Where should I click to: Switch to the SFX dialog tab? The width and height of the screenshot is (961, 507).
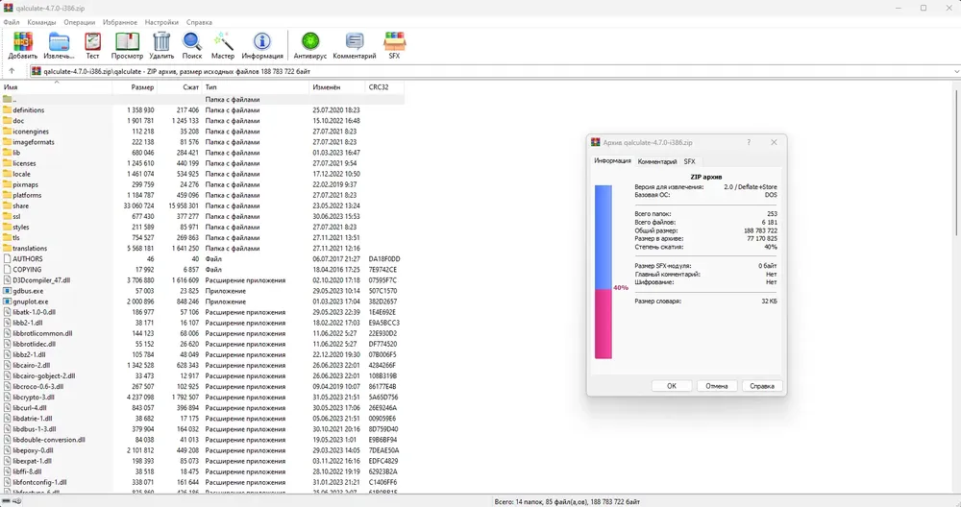click(x=689, y=161)
